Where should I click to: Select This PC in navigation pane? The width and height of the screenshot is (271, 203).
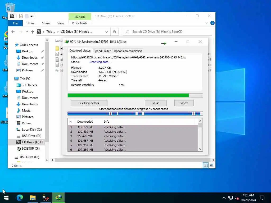tap(25, 79)
